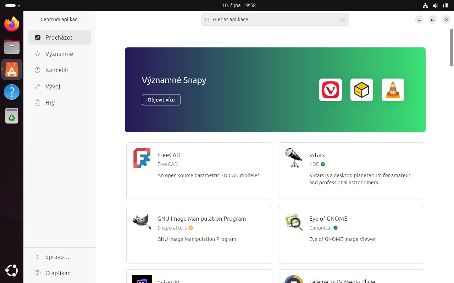
Task: Click the Objevit více button
Action: pyautogui.click(x=161, y=100)
